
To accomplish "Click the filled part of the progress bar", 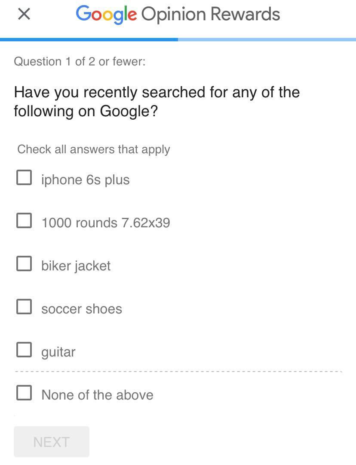I will (89, 40).
